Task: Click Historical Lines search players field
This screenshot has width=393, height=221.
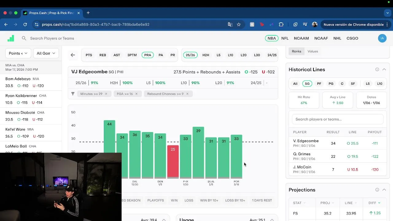Action: pos(338,119)
